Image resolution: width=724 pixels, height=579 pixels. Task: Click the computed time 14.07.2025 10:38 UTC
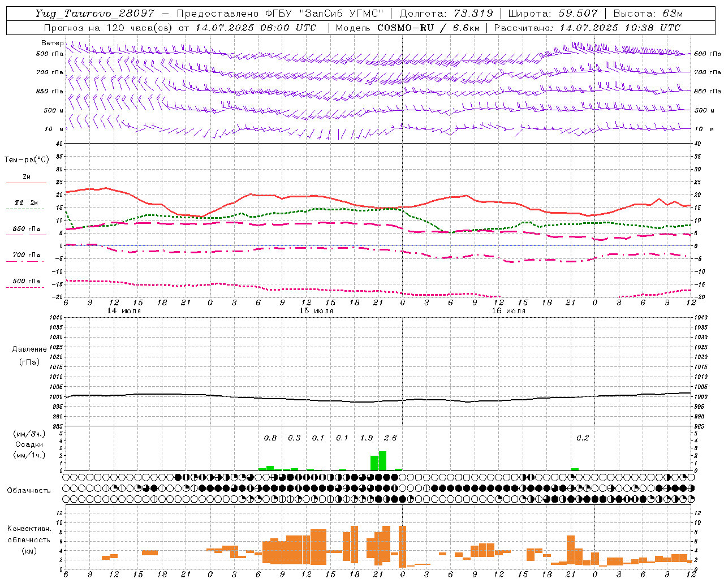[x=620, y=28]
